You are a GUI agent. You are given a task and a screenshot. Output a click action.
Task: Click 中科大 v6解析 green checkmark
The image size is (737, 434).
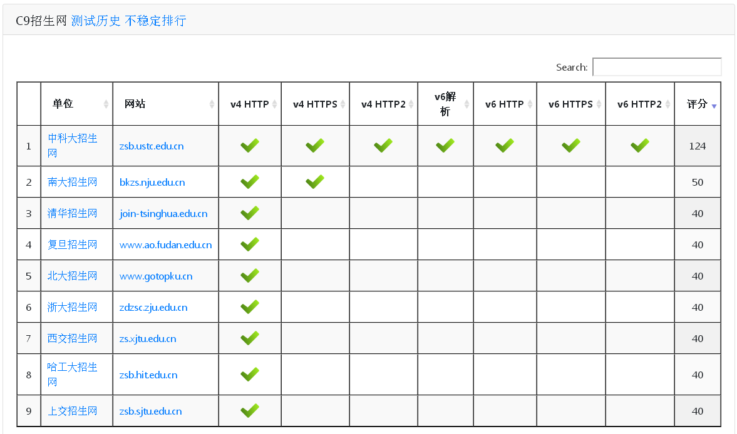[445, 146]
